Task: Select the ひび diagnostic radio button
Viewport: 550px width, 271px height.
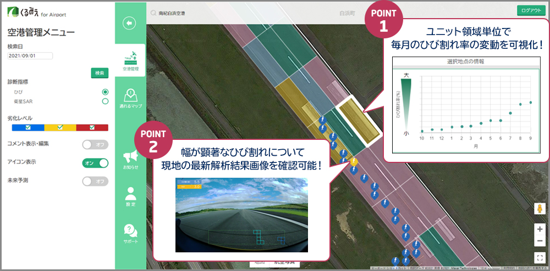Action: tap(105, 92)
